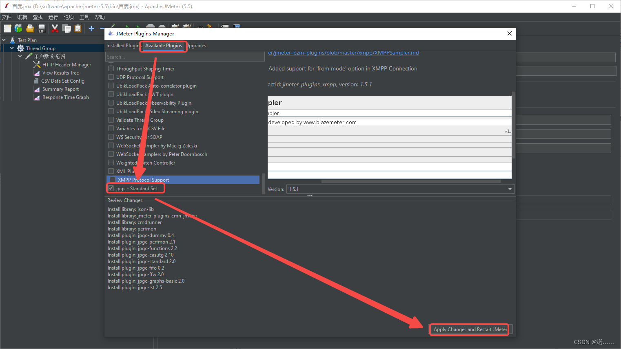Open the 查找 menu
The width and height of the screenshot is (621, 349).
[38, 17]
